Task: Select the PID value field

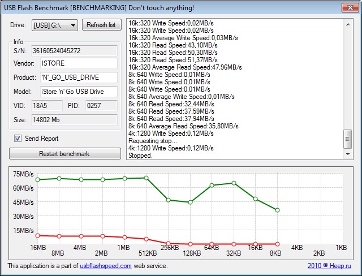Action: [x=101, y=105]
